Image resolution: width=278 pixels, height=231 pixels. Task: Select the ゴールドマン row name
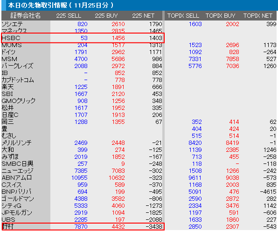(18, 198)
